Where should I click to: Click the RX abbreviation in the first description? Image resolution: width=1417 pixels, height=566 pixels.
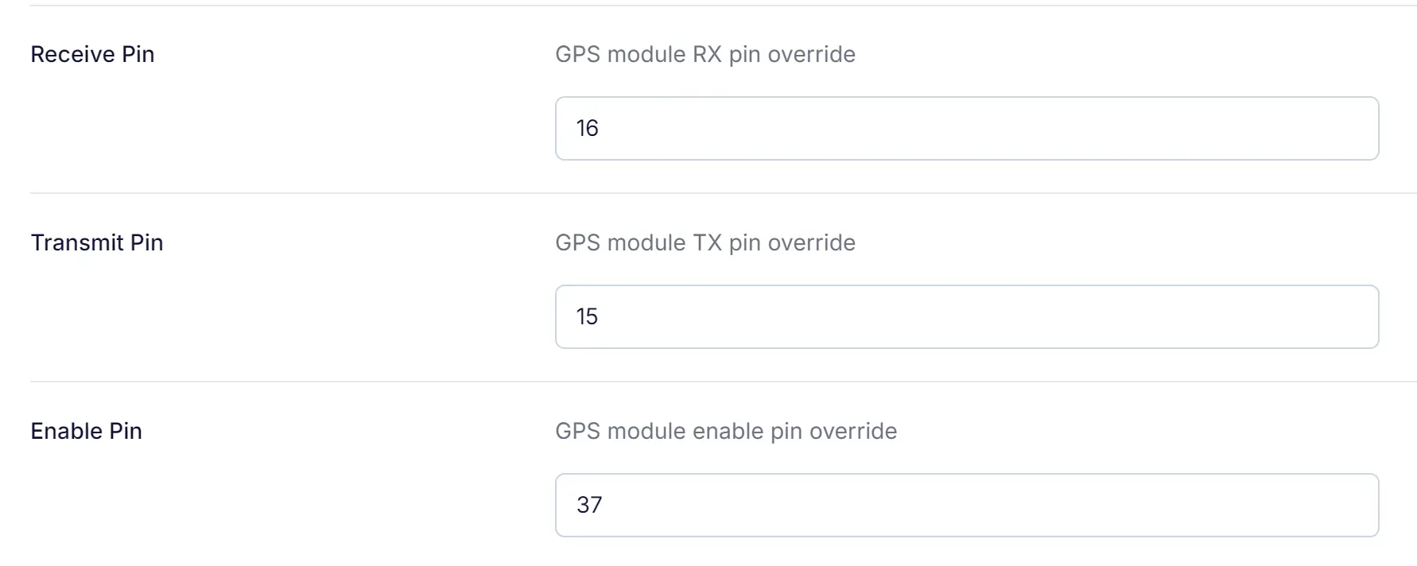tap(707, 54)
